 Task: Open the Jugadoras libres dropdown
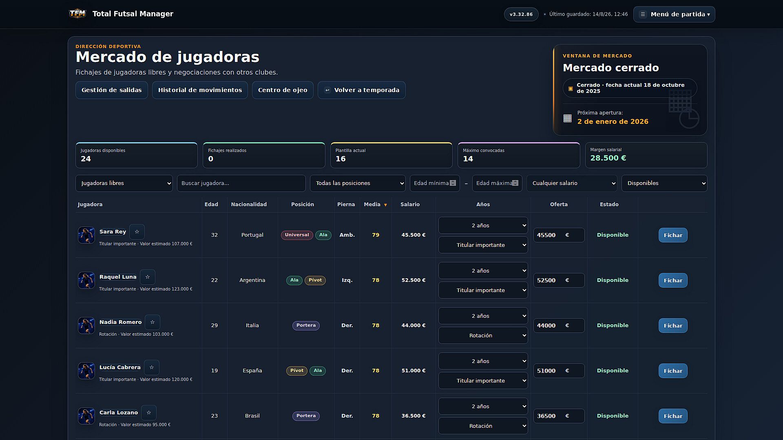click(124, 183)
